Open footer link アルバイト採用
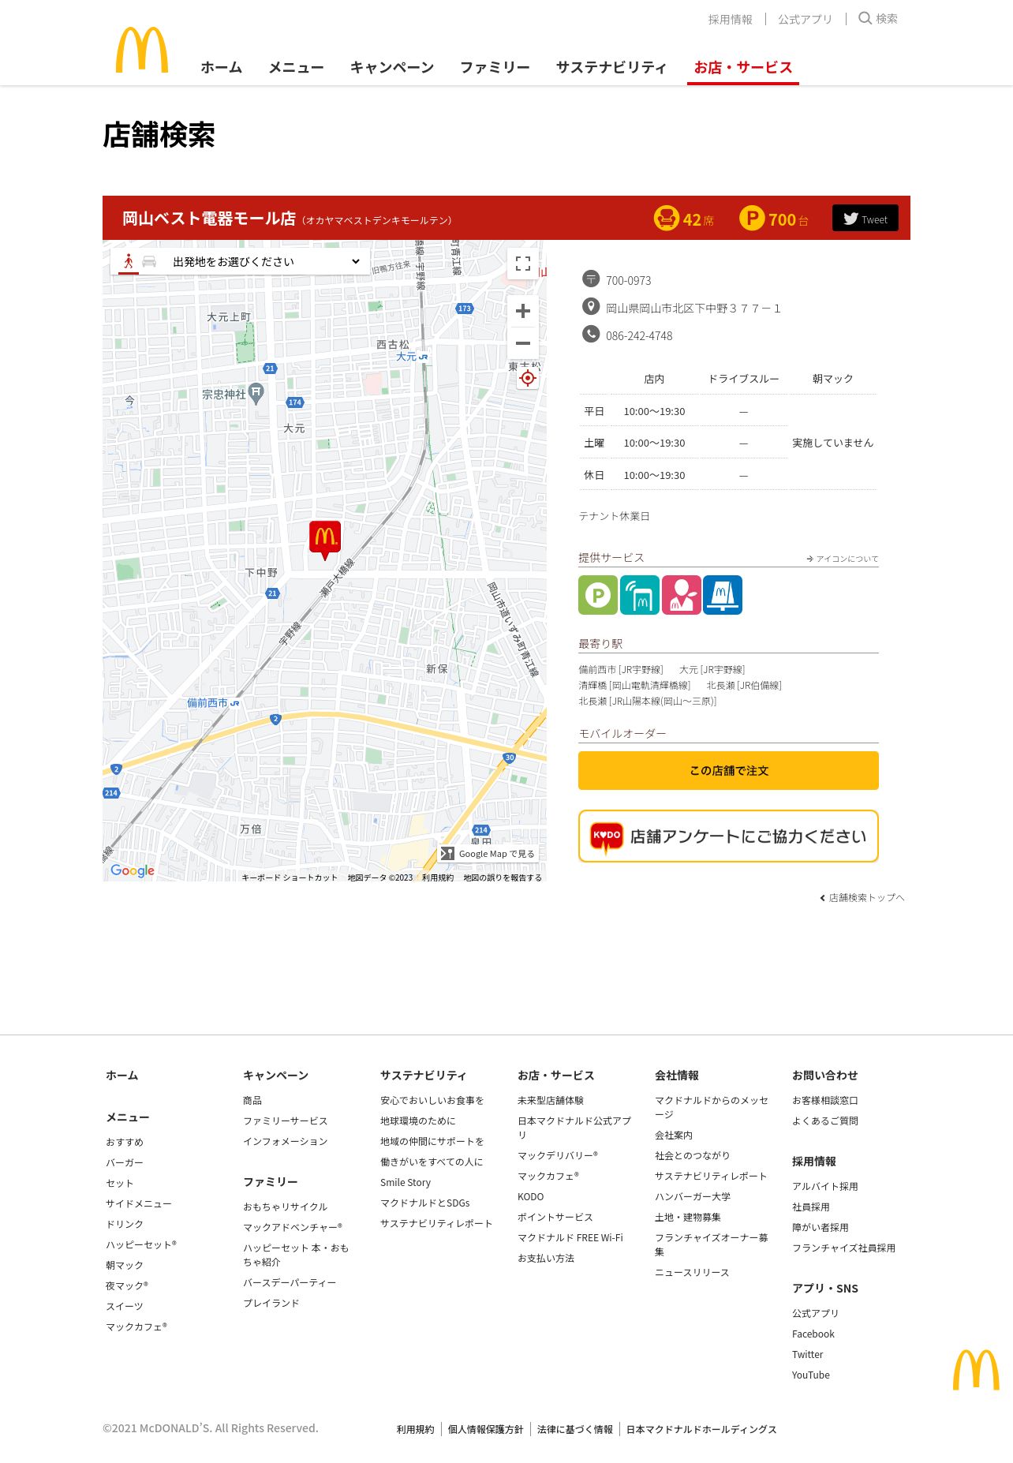The image size is (1013, 1463). [x=825, y=1186]
